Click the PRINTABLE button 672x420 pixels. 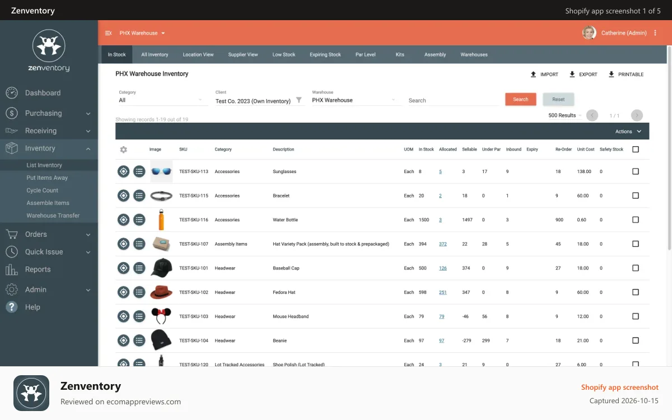tap(626, 74)
